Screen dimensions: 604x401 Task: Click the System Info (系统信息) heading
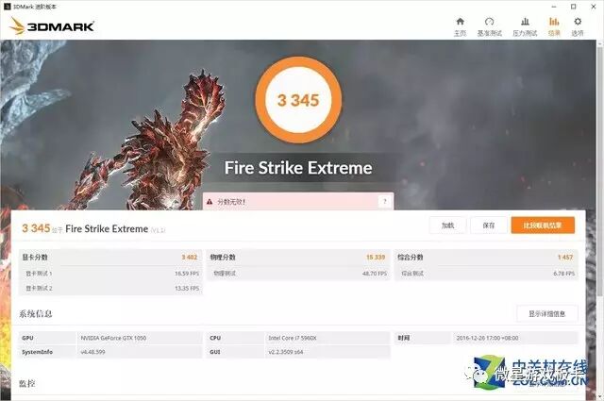point(36,314)
